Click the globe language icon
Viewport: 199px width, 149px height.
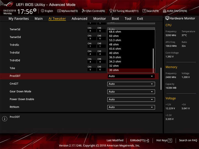(x=43, y=11)
